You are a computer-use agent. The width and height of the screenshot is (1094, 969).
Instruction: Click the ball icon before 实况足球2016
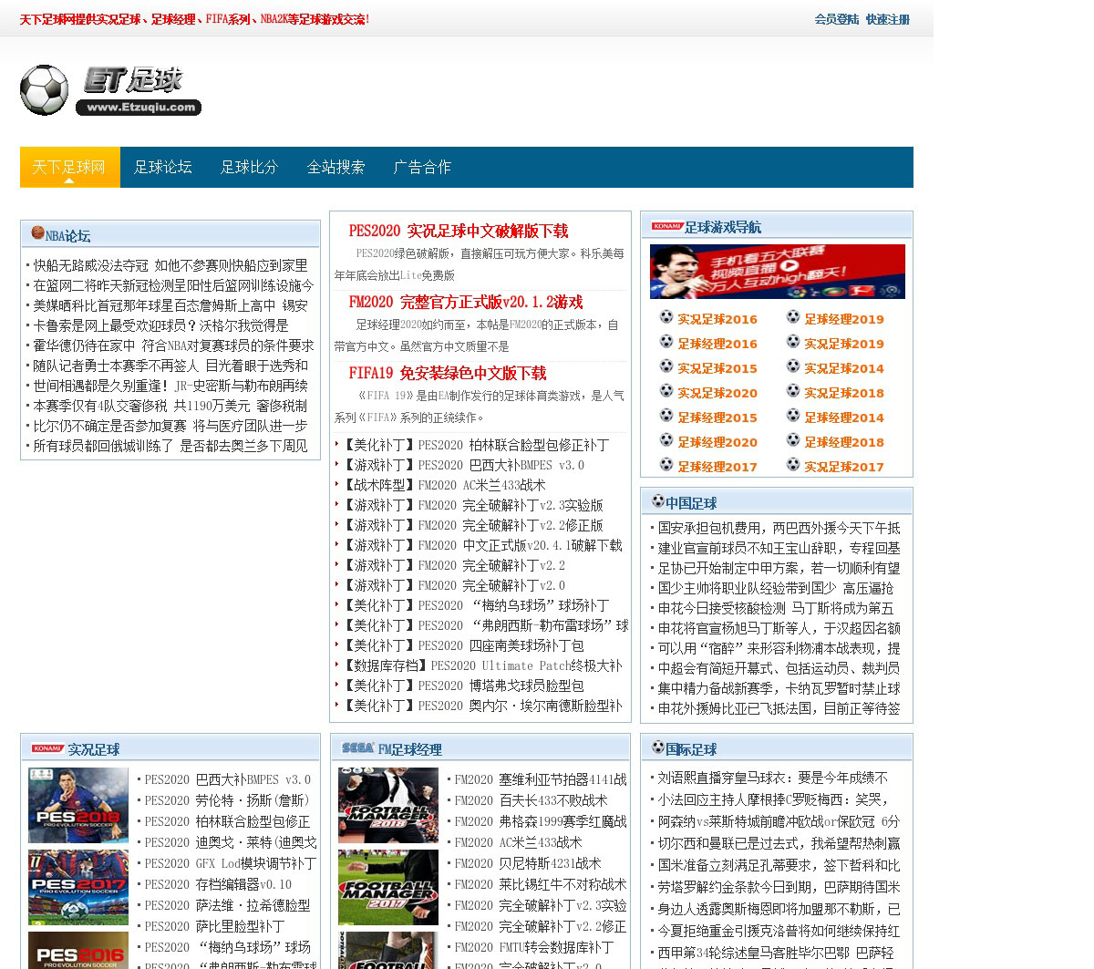pyautogui.click(x=666, y=317)
